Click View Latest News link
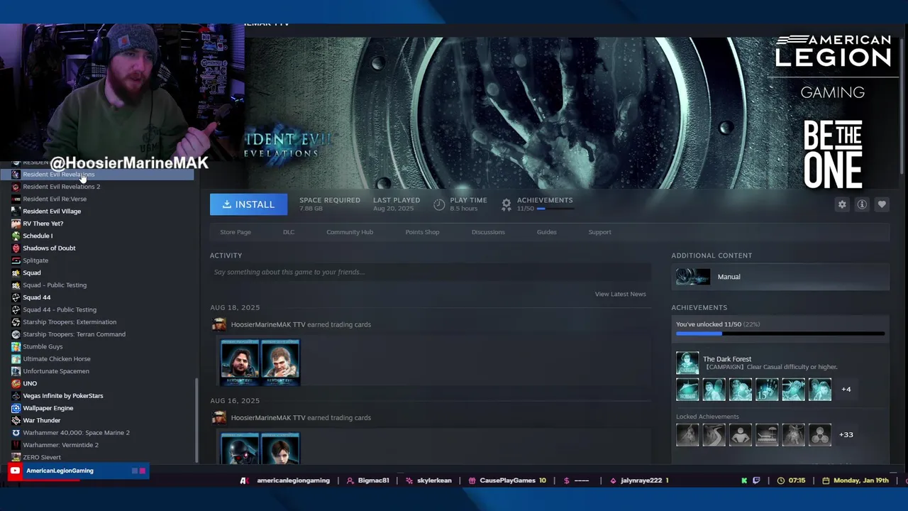 [x=620, y=294]
